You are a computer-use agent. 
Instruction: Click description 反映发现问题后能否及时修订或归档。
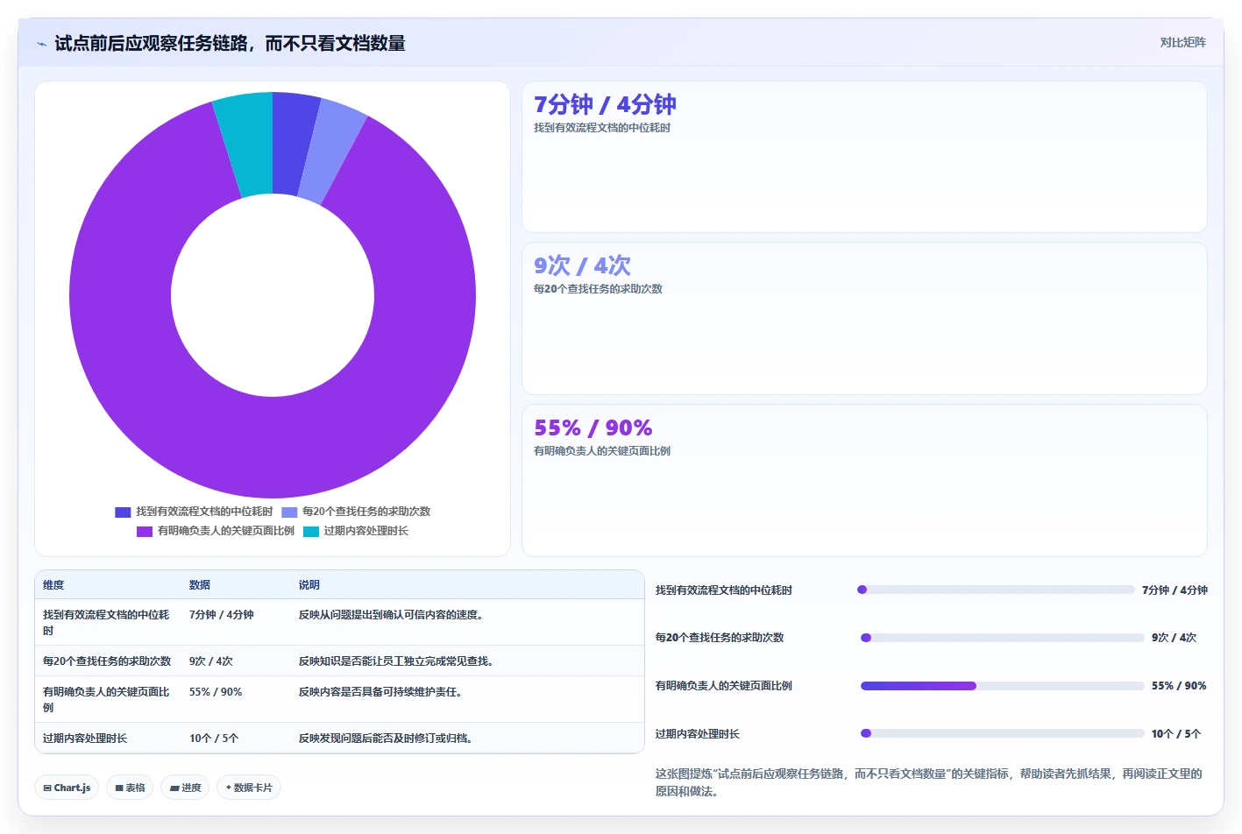click(x=387, y=739)
